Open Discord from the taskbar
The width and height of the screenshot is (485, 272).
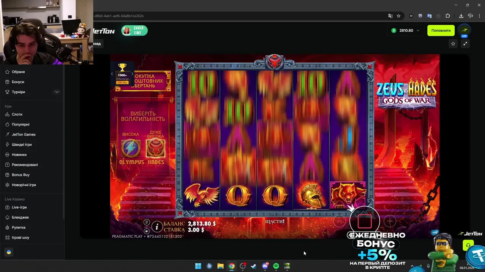coord(265,266)
